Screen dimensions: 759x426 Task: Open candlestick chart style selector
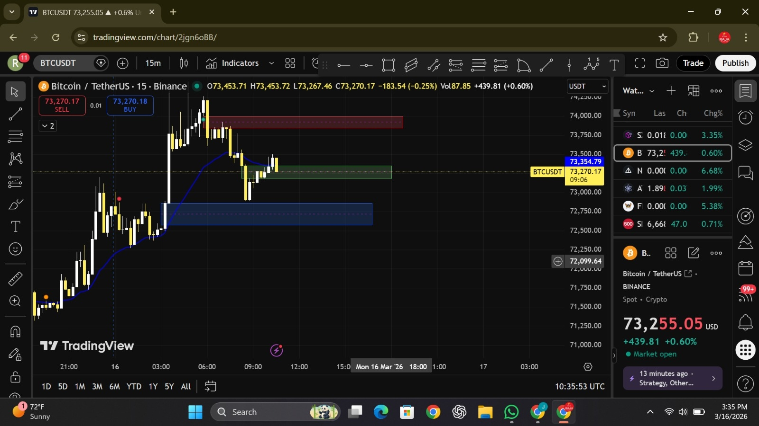pos(184,63)
